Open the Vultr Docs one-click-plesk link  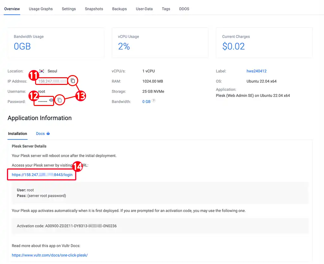(50, 255)
